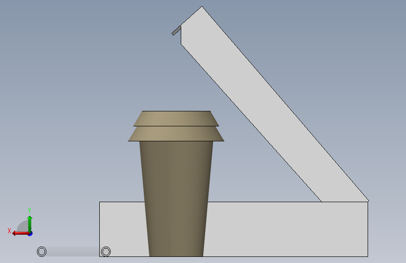Image resolution: width=406 pixels, height=263 pixels.
Task: Click the green Y axis arrow on triad
Action: (30, 224)
